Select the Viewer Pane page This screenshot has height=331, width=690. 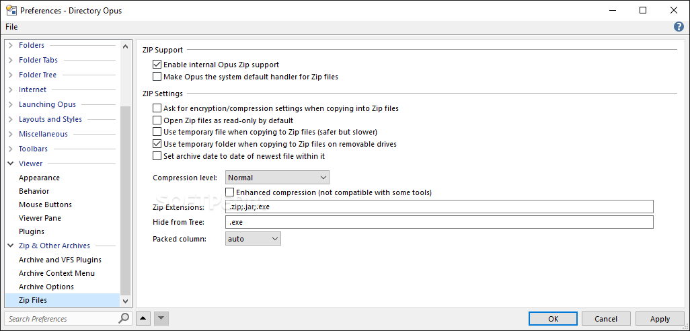tap(40, 218)
